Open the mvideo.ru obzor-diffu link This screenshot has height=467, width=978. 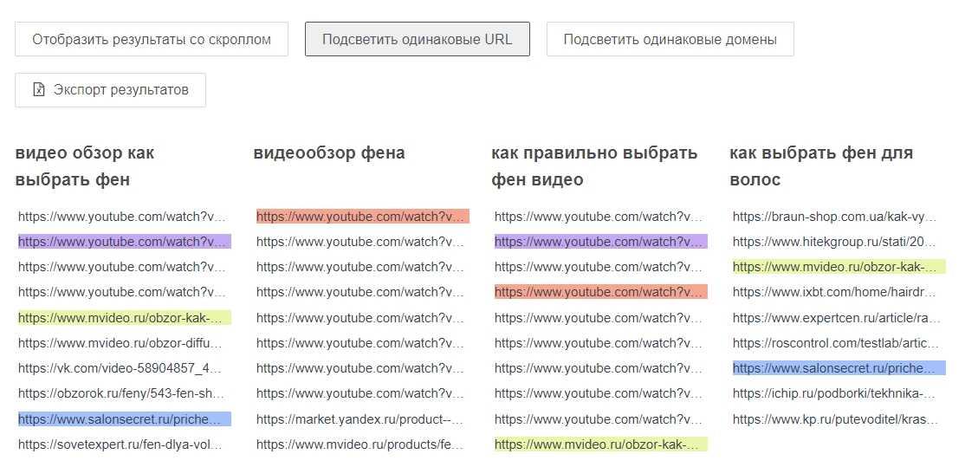point(120,343)
